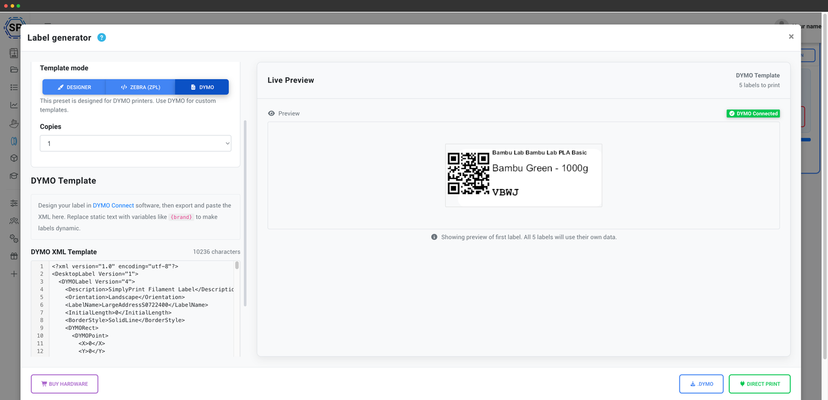Click the InitialLength XML line
Image resolution: width=828 pixels, height=400 pixels.
[x=118, y=313]
